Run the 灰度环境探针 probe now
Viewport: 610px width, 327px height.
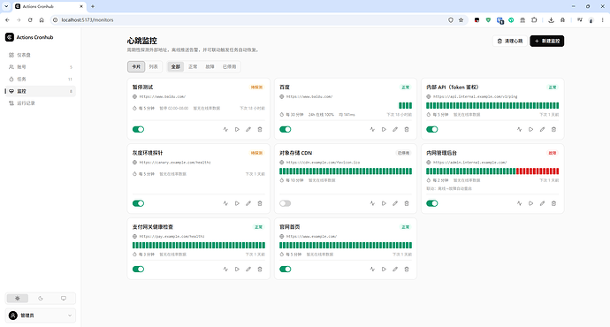(x=237, y=203)
